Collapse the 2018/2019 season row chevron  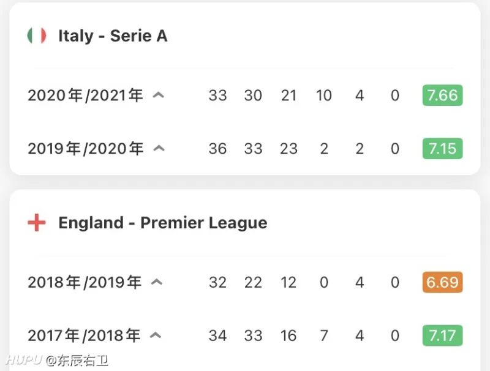pos(157,282)
